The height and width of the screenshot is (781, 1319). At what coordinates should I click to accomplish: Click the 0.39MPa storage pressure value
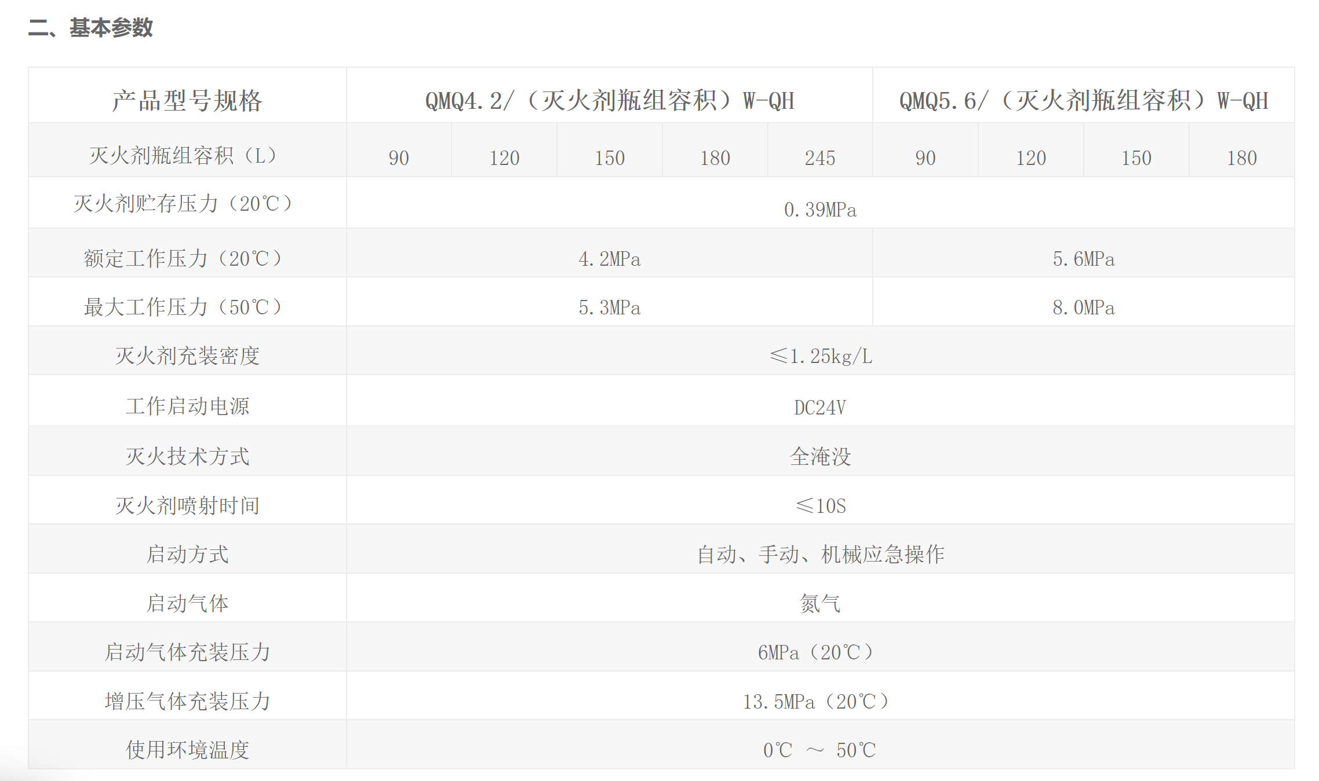[819, 209]
